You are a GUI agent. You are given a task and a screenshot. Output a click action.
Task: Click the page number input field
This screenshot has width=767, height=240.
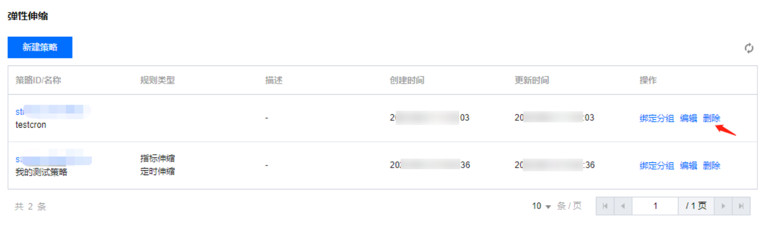(655, 206)
